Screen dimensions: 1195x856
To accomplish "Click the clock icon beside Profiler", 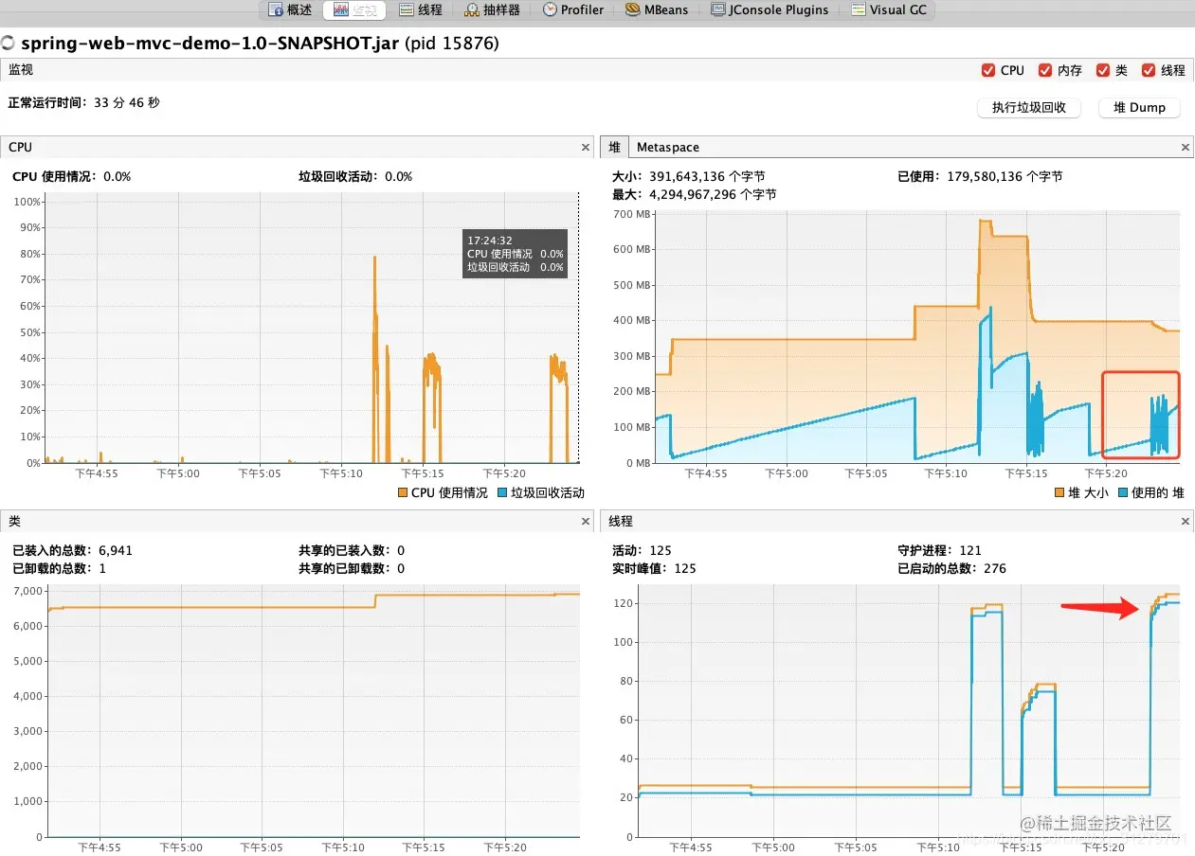I will [x=550, y=9].
